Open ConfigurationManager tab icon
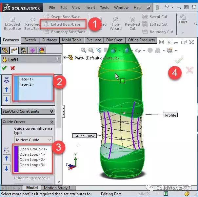 (23, 50)
